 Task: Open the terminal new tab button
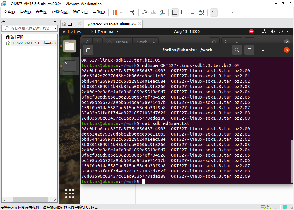(88, 50)
